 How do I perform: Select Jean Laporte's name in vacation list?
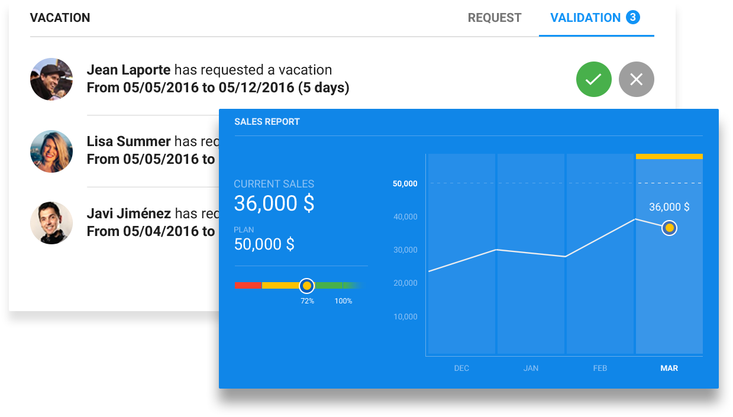[x=128, y=70]
